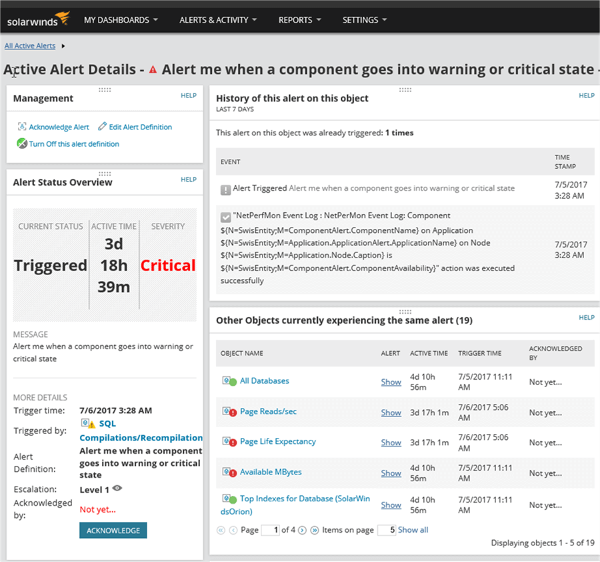This screenshot has width=600, height=562.
Task: Click the Acknowledge Alert icon in Management
Action: tap(22, 126)
